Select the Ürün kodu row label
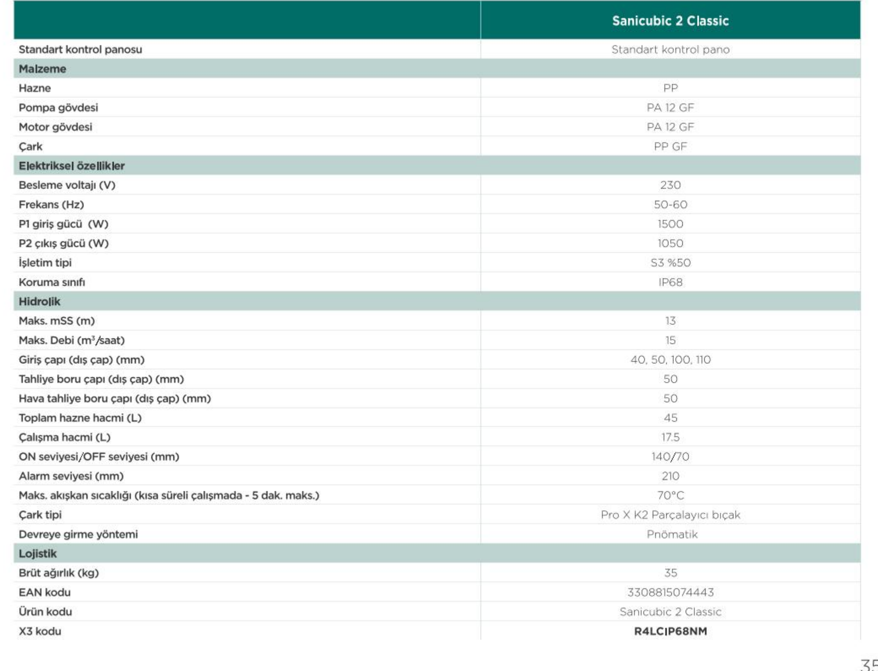 pyautogui.click(x=45, y=612)
